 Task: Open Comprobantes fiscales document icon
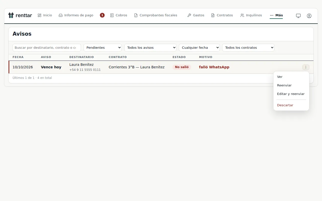[x=136, y=15]
